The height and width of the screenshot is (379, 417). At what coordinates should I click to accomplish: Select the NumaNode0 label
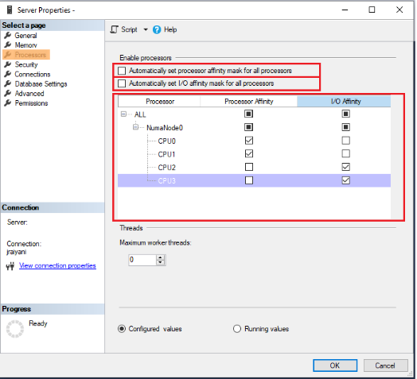pyautogui.click(x=165, y=128)
